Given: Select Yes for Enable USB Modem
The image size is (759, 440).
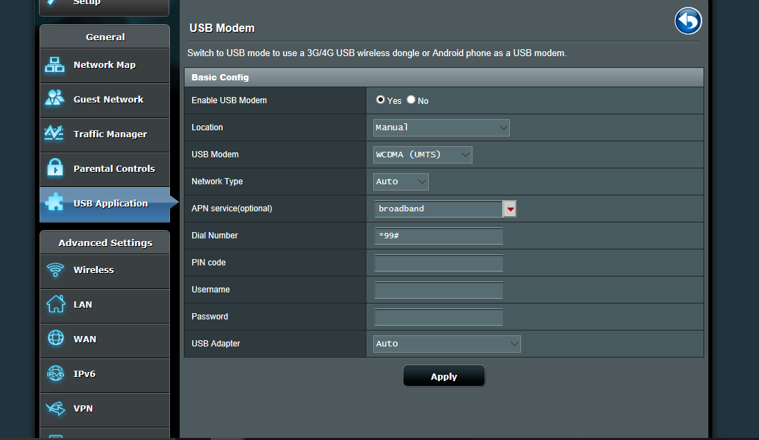Looking at the screenshot, I should [380, 100].
